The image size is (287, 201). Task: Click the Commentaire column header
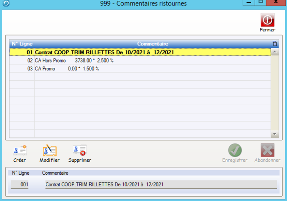pyautogui.click(x=152, y=44)
